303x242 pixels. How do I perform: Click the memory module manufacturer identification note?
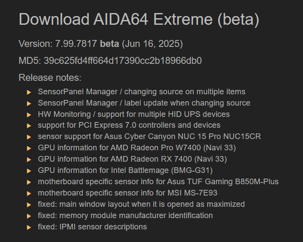(125, 215)
